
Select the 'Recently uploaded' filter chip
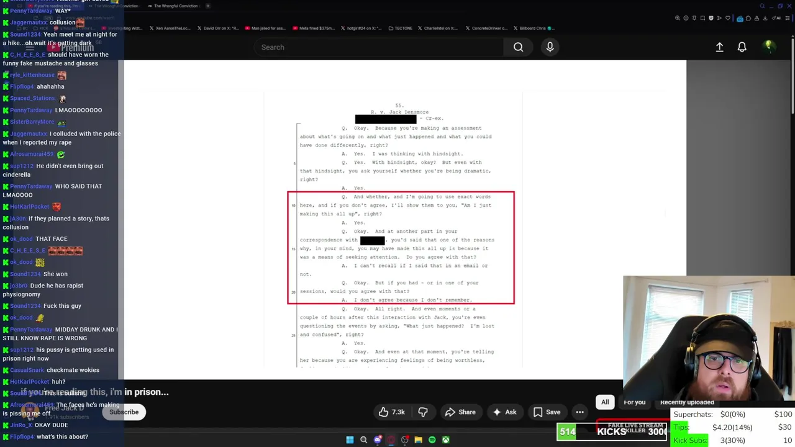[687, 402]
